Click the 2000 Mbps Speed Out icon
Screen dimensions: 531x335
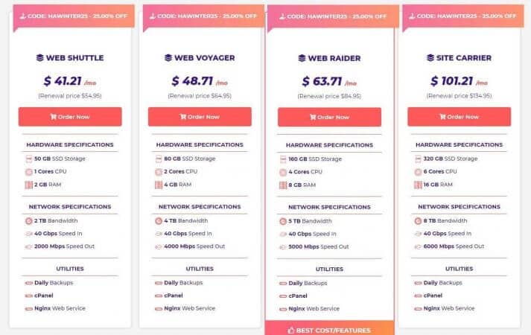tap(28, 246)
